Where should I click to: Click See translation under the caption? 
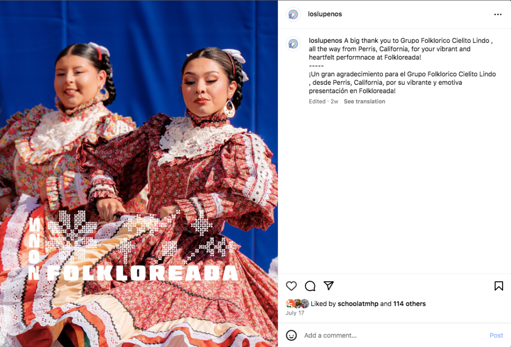[x=364, y=101]
